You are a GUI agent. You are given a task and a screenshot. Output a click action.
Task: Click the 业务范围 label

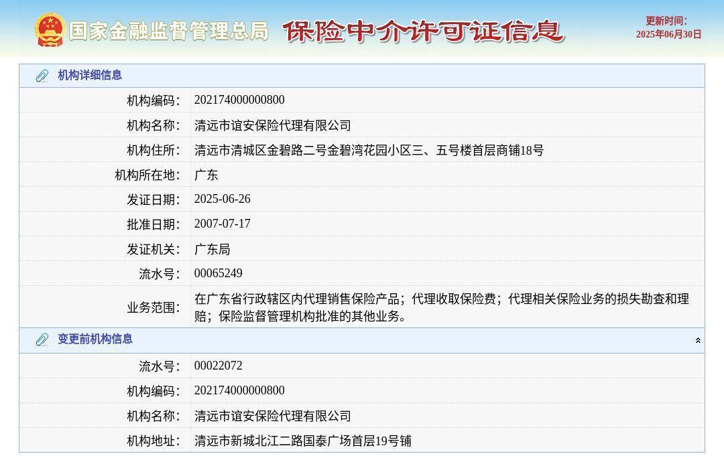tap(154, 307)
